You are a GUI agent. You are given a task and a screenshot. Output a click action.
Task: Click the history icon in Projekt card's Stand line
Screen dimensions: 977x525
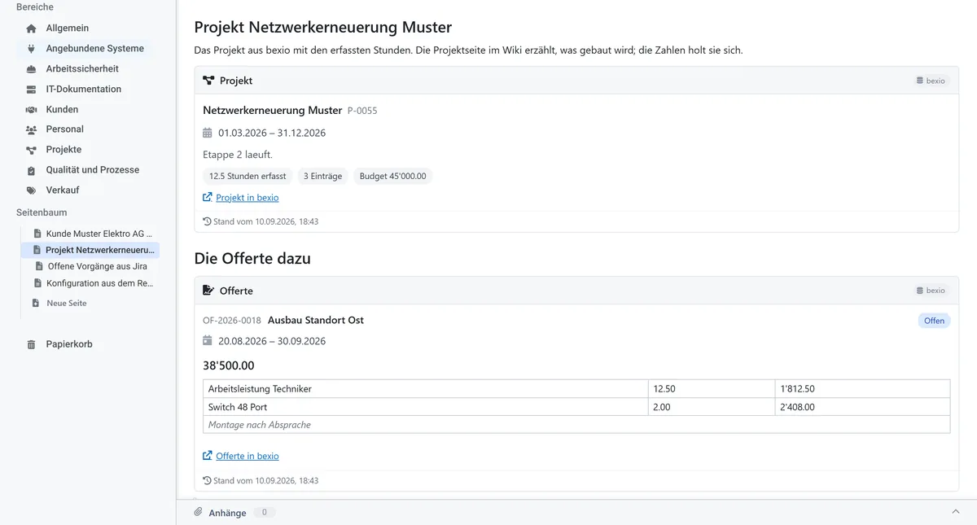207,221
